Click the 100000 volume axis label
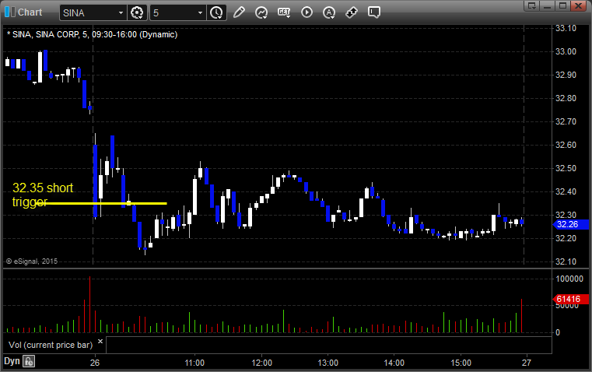 point(569,279)
